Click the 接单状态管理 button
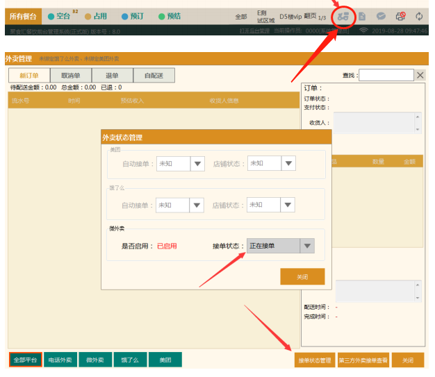 click(314, 360)
